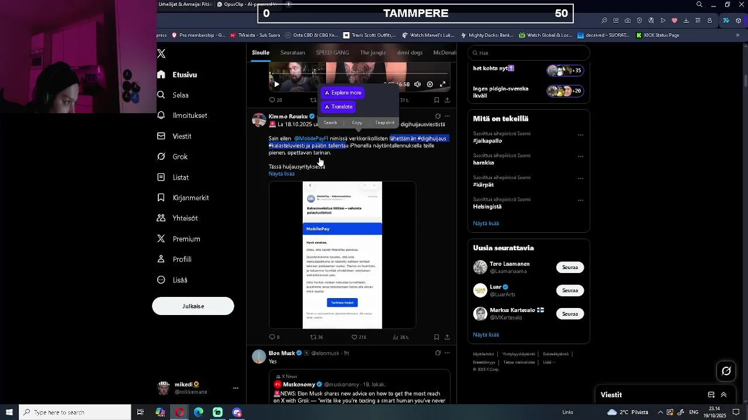Viewport: 748px width, 420px height.
Task: Switch to The jungle tab
Action: [x=373, y=52]
